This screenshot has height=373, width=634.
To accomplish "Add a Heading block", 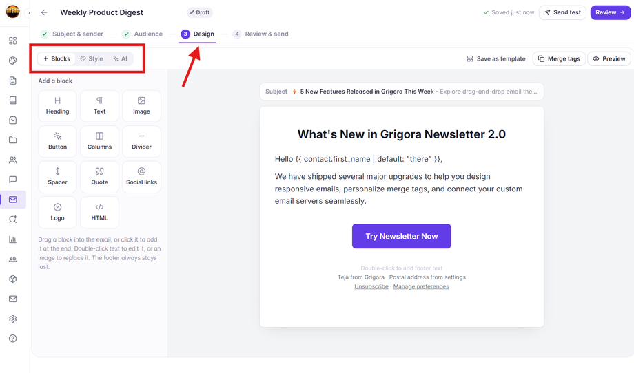I will tap(57, 106).
